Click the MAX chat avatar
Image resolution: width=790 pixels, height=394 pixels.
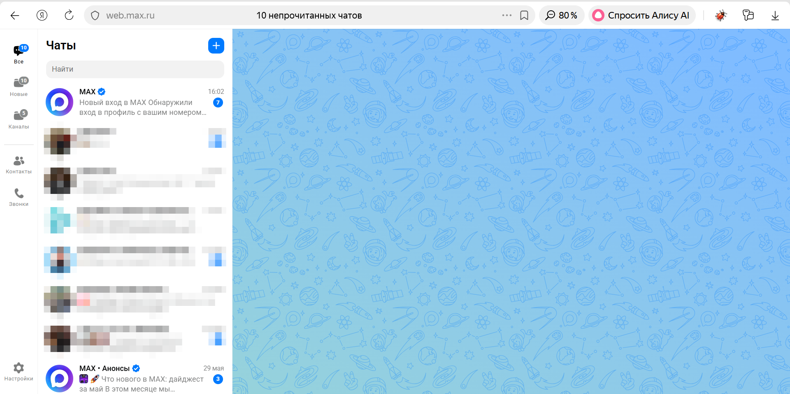(x=60, y=102)
